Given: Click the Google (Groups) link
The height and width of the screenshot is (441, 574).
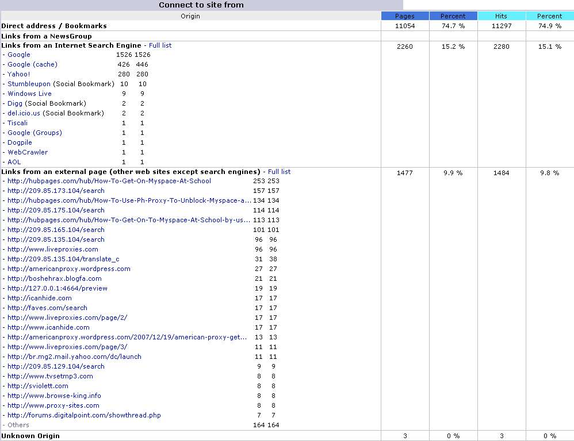Looking at the screenshot, I should tap(35, 133).
